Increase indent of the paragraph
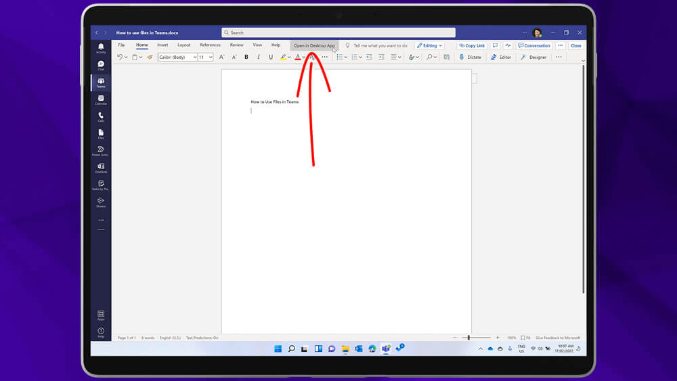The image size is (677, 381). click(381, 58)
